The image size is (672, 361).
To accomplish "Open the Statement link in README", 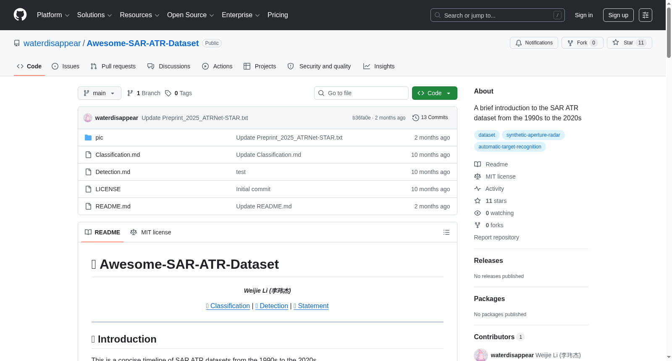I will pyautogui.click(x=311, y=306).
